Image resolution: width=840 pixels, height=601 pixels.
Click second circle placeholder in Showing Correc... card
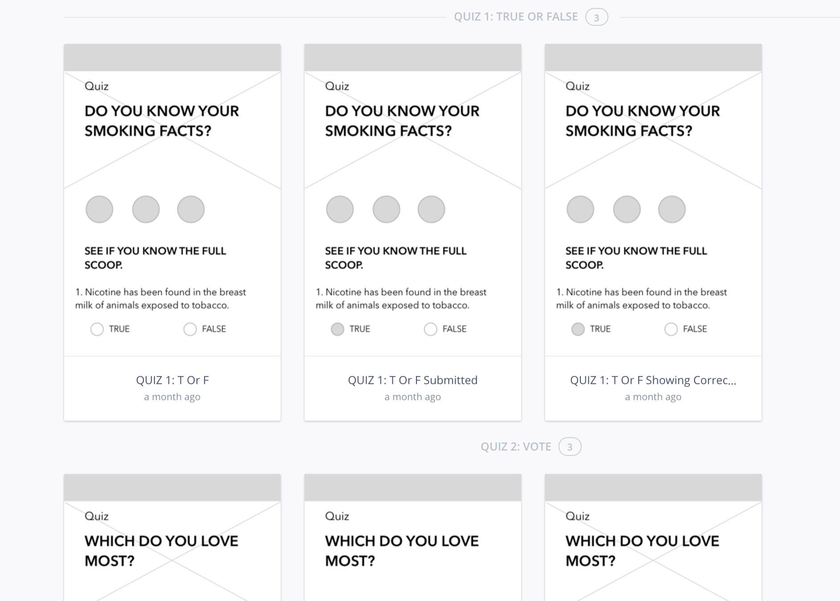pos(627,209)
